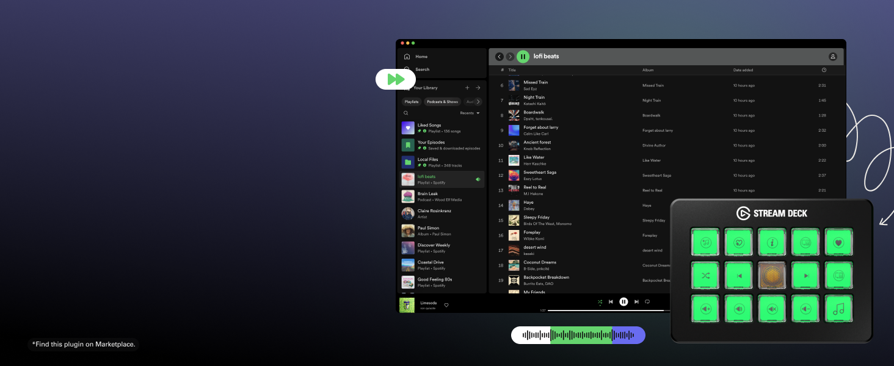The width and height of the screenshot is (894, 366).
Task: Click the Your Library heading
Action: (425, 88)
